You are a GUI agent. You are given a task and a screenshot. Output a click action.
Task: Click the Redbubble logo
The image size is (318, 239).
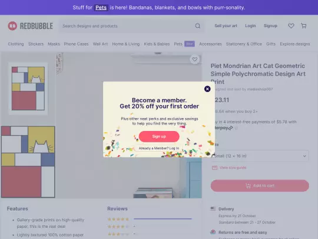pyautogui.click(x=31, y=26)
